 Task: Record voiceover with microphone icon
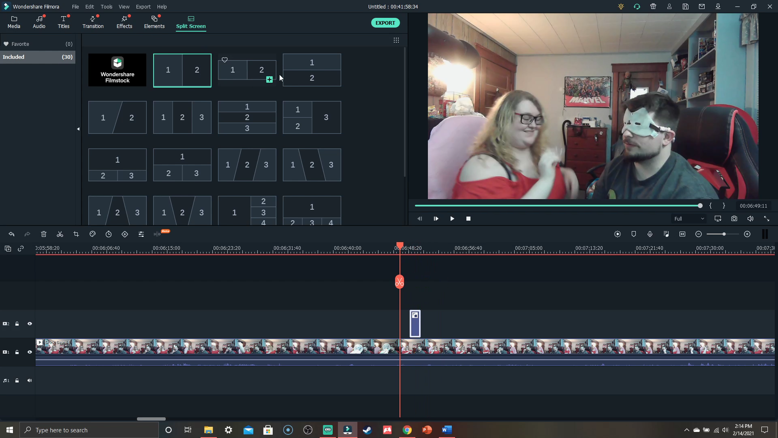point(650,234)
